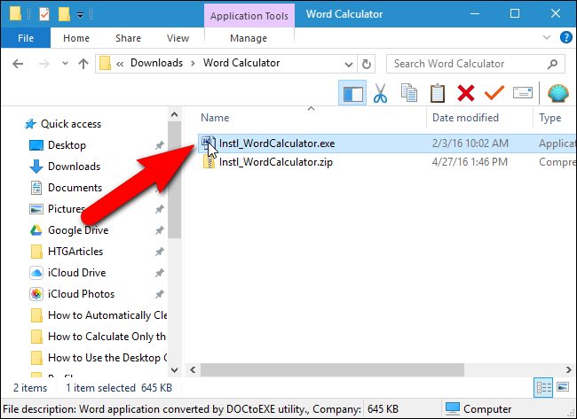This screenshot has width=577, height=419.
Task: Unpin HTGArticles using its pin icon
Action: pos(159,252)
